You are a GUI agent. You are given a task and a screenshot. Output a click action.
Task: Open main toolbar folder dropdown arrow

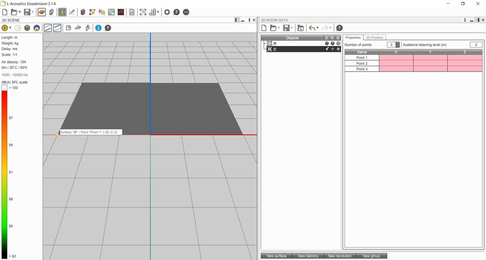coord(19,13)
